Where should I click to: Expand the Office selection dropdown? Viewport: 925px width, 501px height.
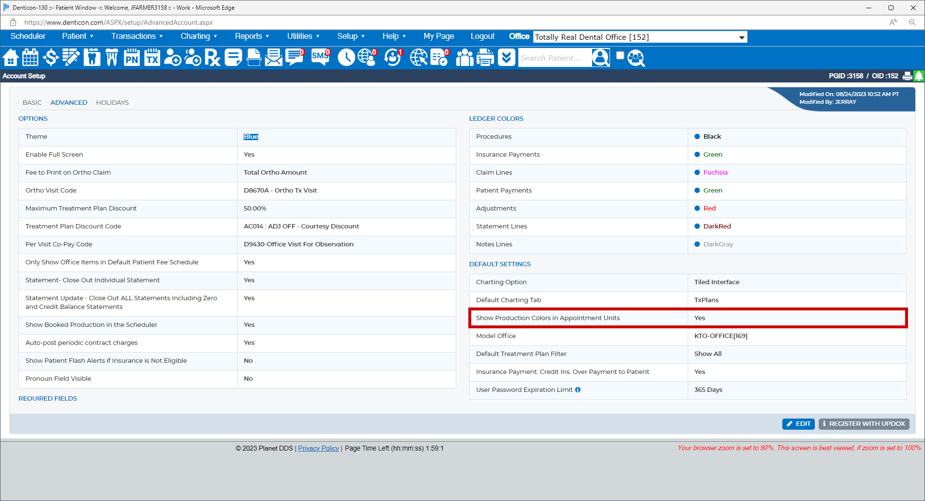[742, 37]
